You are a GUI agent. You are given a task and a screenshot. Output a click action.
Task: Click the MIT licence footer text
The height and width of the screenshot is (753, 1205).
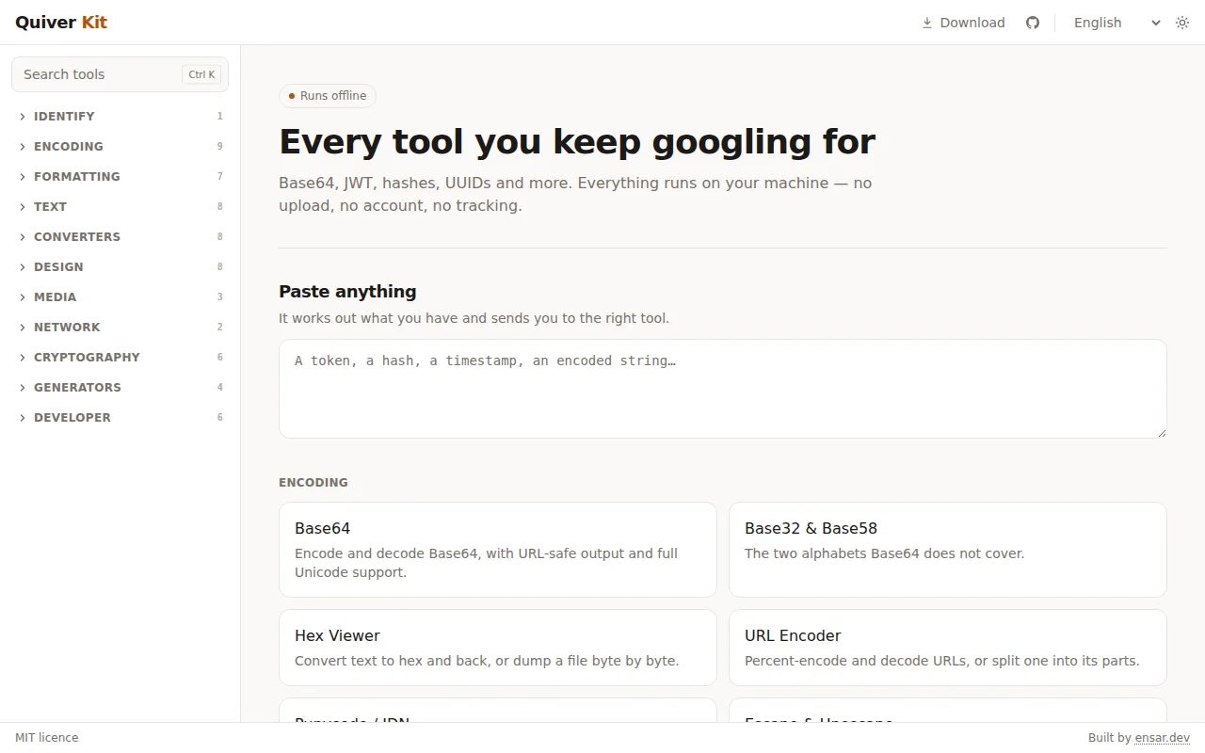tap(47, 738)
